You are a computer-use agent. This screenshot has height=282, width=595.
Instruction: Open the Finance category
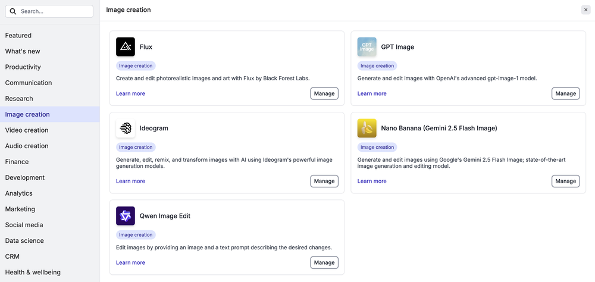tap(50, 162)
